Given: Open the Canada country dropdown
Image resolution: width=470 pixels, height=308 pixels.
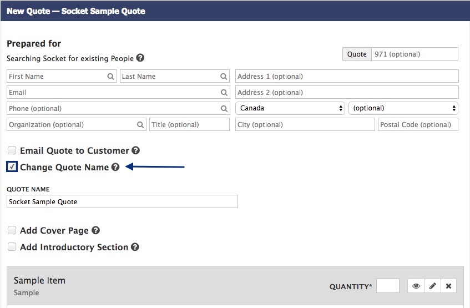Looking at the screenshot, I should [x=290, y=108].
